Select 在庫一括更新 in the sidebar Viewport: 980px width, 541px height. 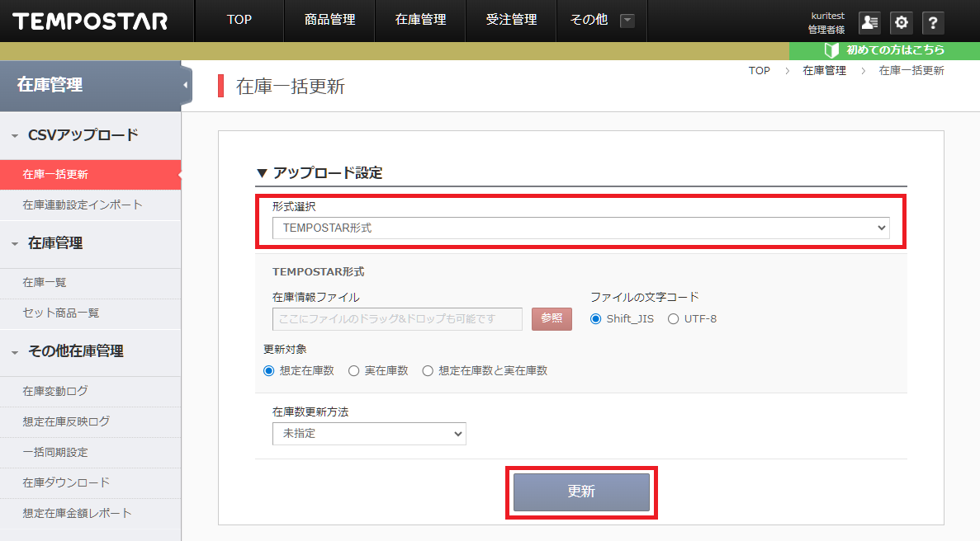[x=91, y=174]
